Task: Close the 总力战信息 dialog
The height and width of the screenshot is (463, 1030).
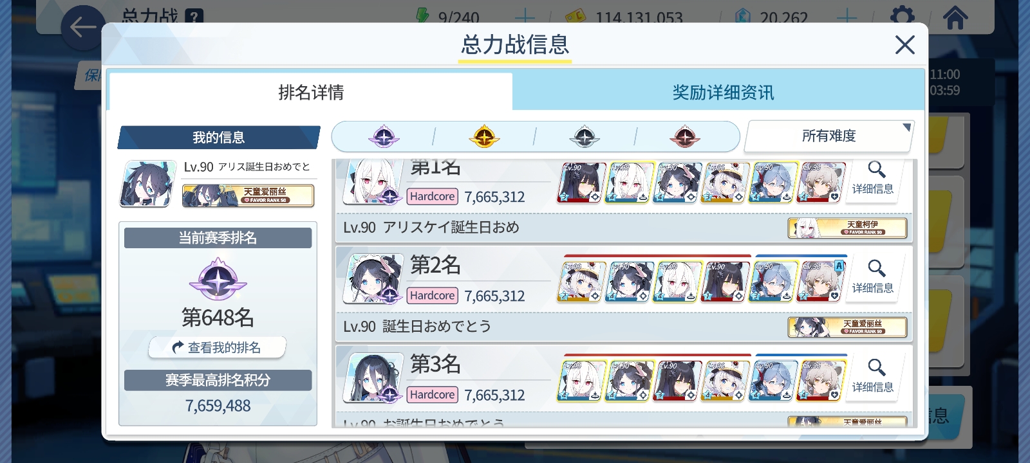Action: pyautogui.click(x=904, y=44)
